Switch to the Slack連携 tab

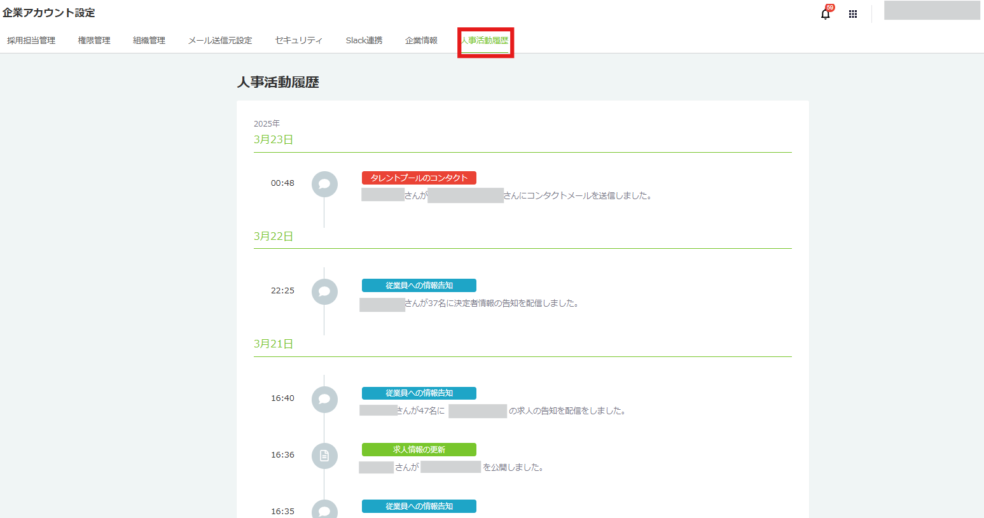pyautogui.click(x=364, y=41)
